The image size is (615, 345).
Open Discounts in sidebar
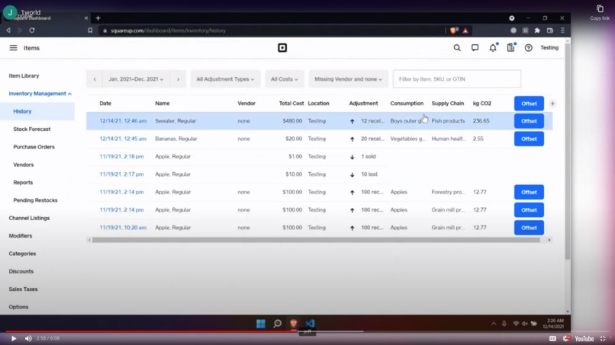pos(21,271)
